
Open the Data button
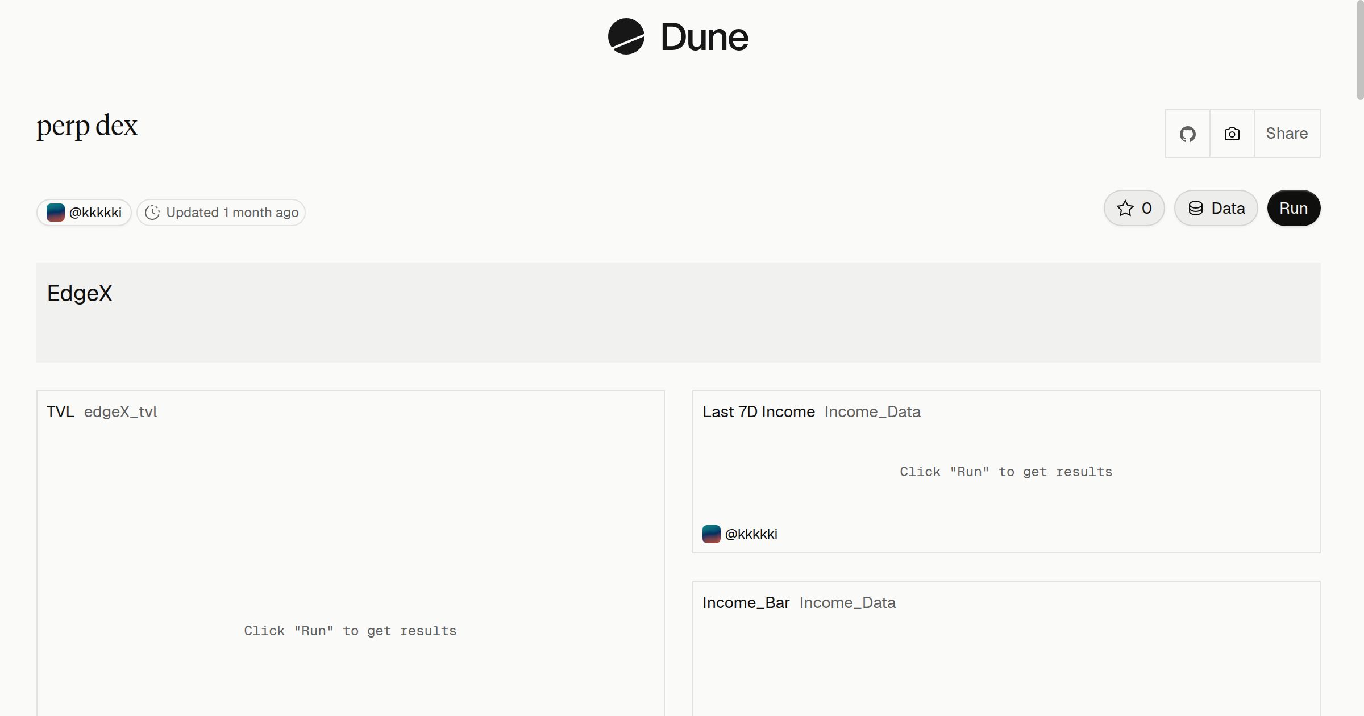click(1216, 208)
